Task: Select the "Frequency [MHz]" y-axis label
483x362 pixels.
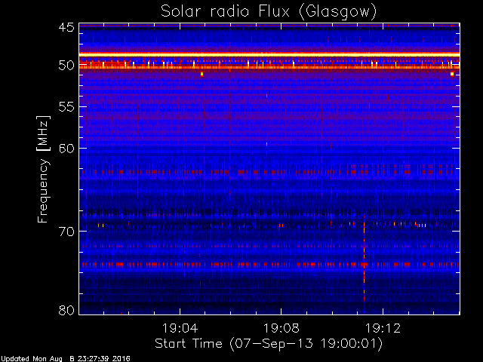Action: (43, 169)
